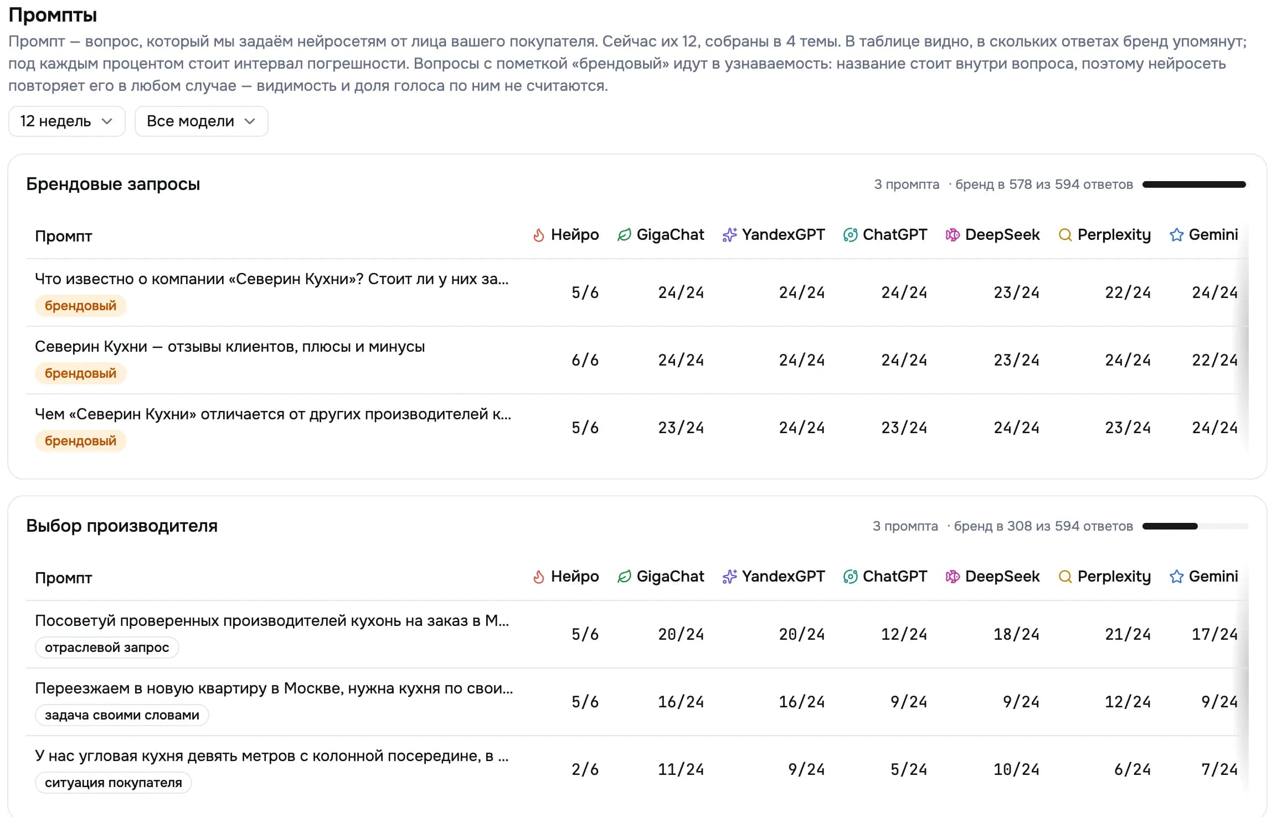Click the Брендовые запросы progress bar
The width and height of the screenshot is (1282, 817).
point(1195,184)
